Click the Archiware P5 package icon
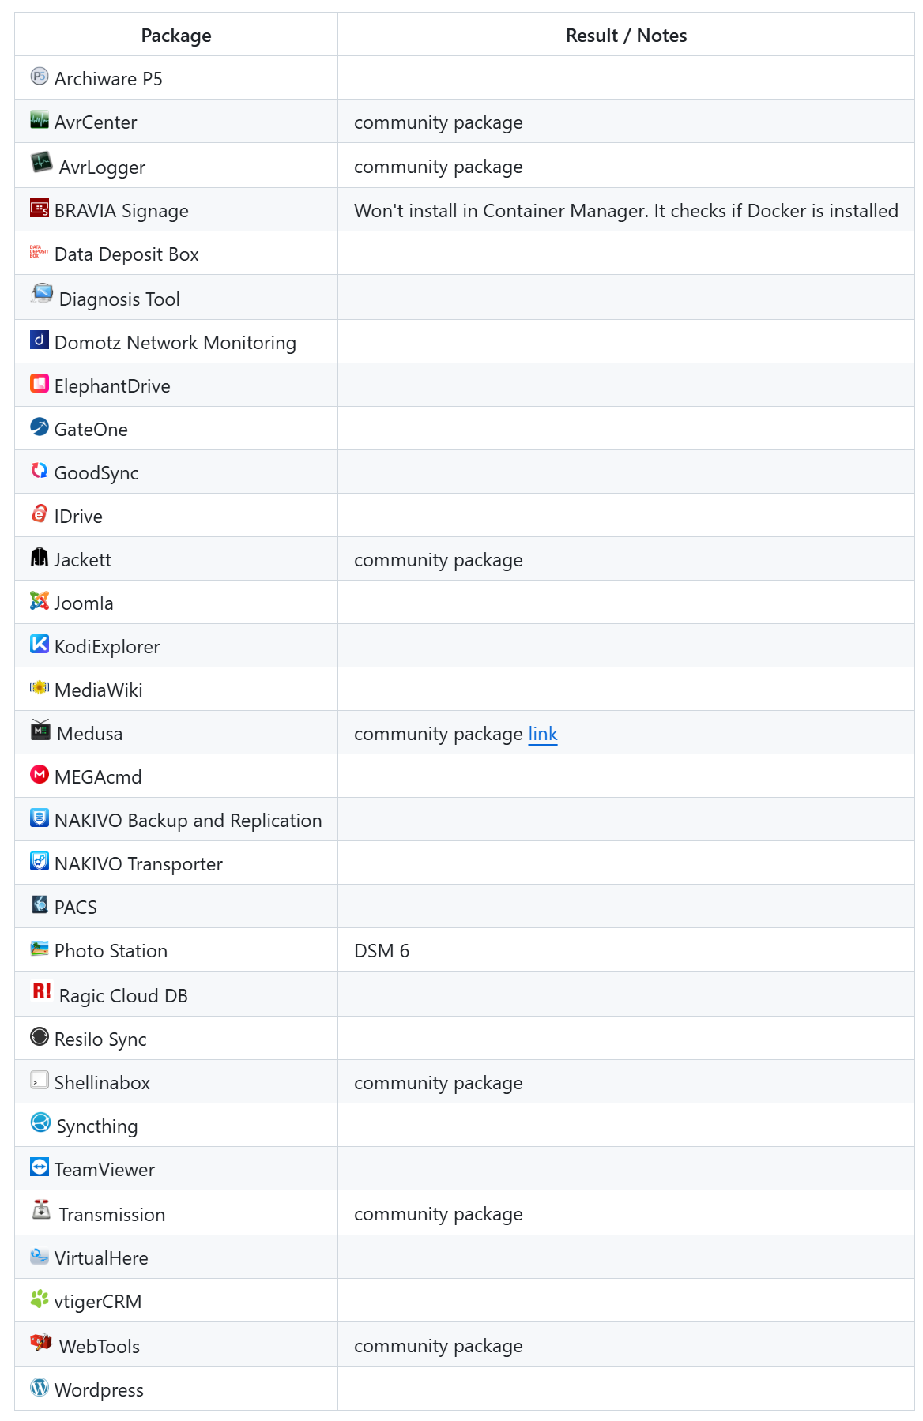Viewport: 923px width, 1421px height. pyautogui.click(x=40, y=77)
